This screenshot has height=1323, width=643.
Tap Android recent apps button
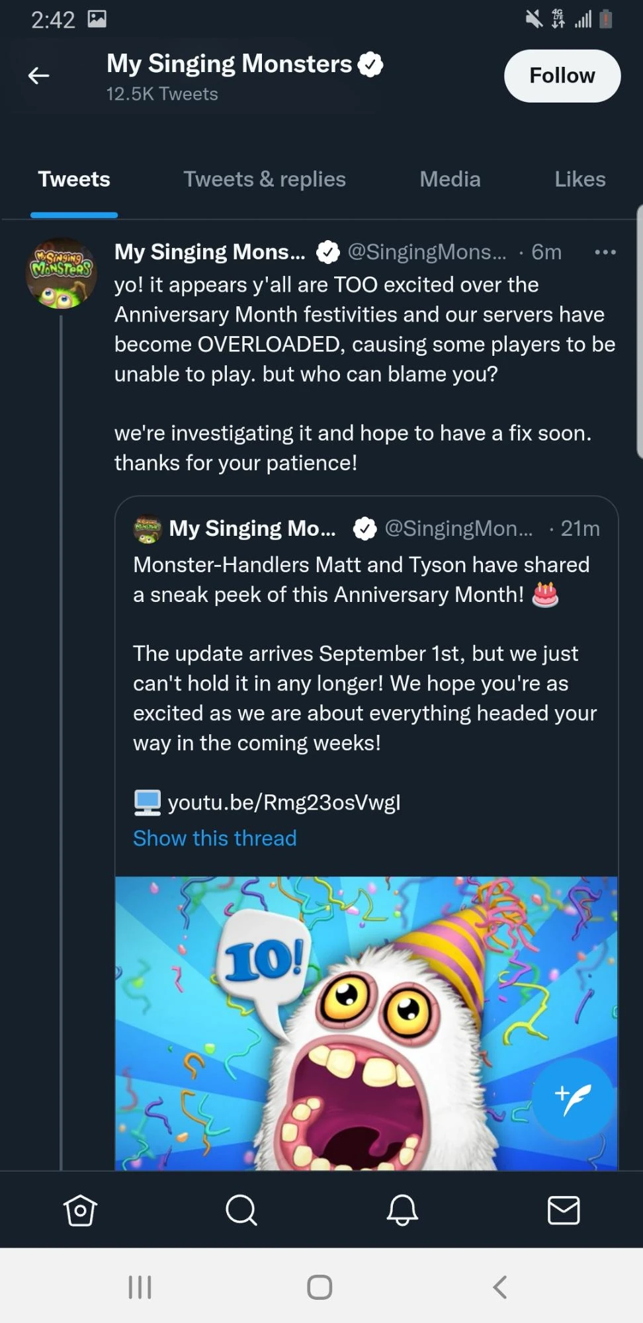click(x=140, y=1287)
